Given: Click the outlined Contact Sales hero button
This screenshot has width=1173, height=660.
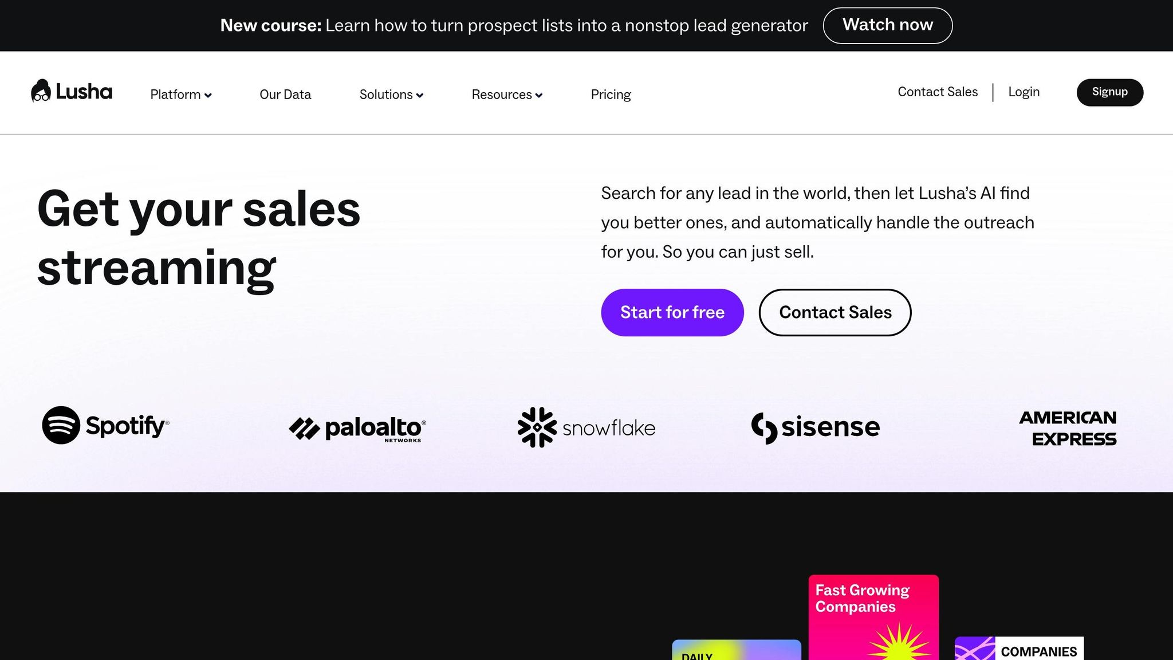Looking at the screenshot, I should [835, 312].
